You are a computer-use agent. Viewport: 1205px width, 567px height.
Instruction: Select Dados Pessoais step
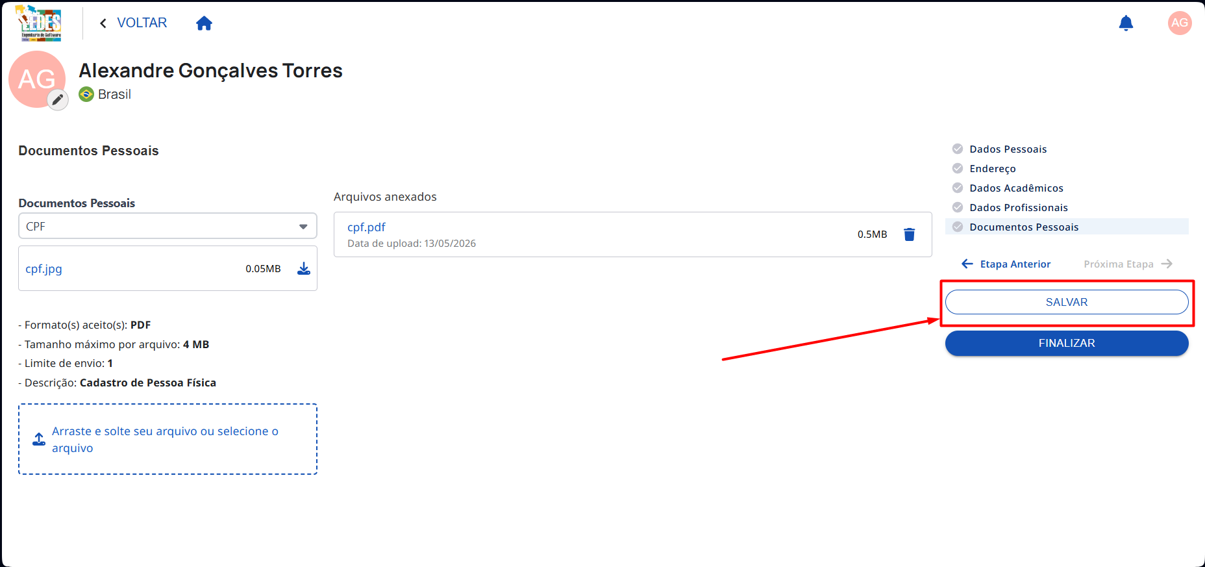1008,149
